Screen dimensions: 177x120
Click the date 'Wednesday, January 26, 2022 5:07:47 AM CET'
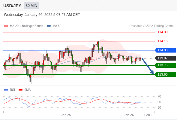(42, 15)
